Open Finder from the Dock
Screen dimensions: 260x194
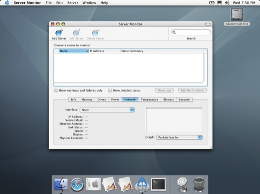[61, 184]
